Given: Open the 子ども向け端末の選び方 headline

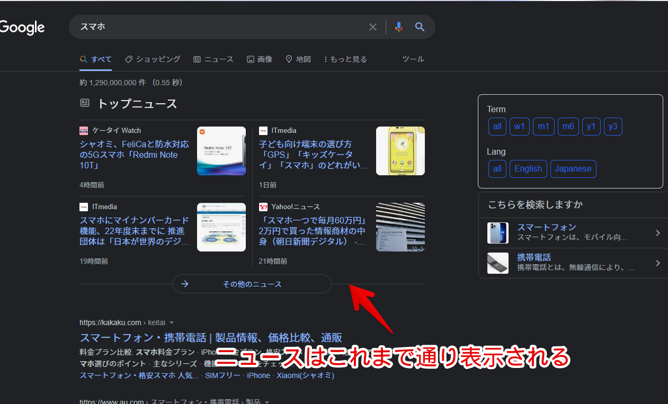Looking at the screenshot, I should click(314, 155).
